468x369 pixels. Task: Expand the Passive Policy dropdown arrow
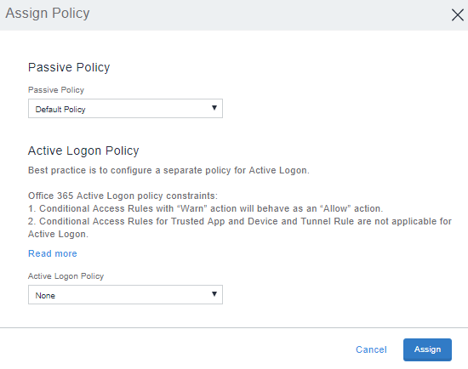(x=214, y=108)
